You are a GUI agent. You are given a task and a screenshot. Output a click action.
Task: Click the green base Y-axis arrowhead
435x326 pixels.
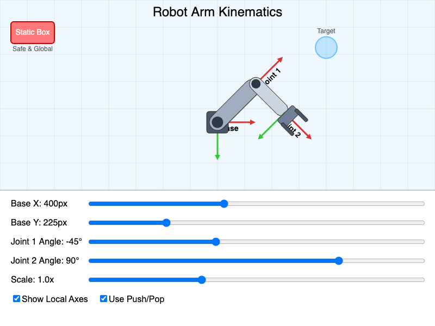pos(217,157)
